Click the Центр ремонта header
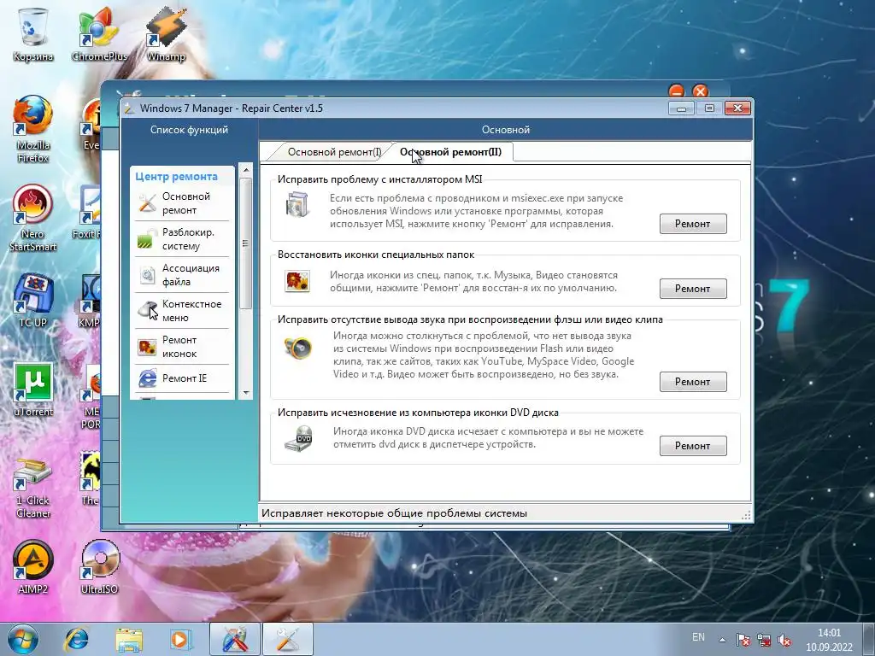 point(176,176)
